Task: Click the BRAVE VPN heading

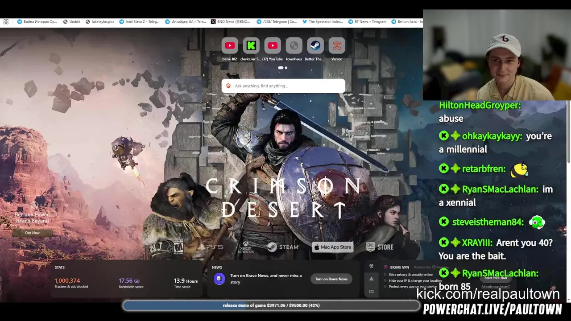Action: [399, 267]
